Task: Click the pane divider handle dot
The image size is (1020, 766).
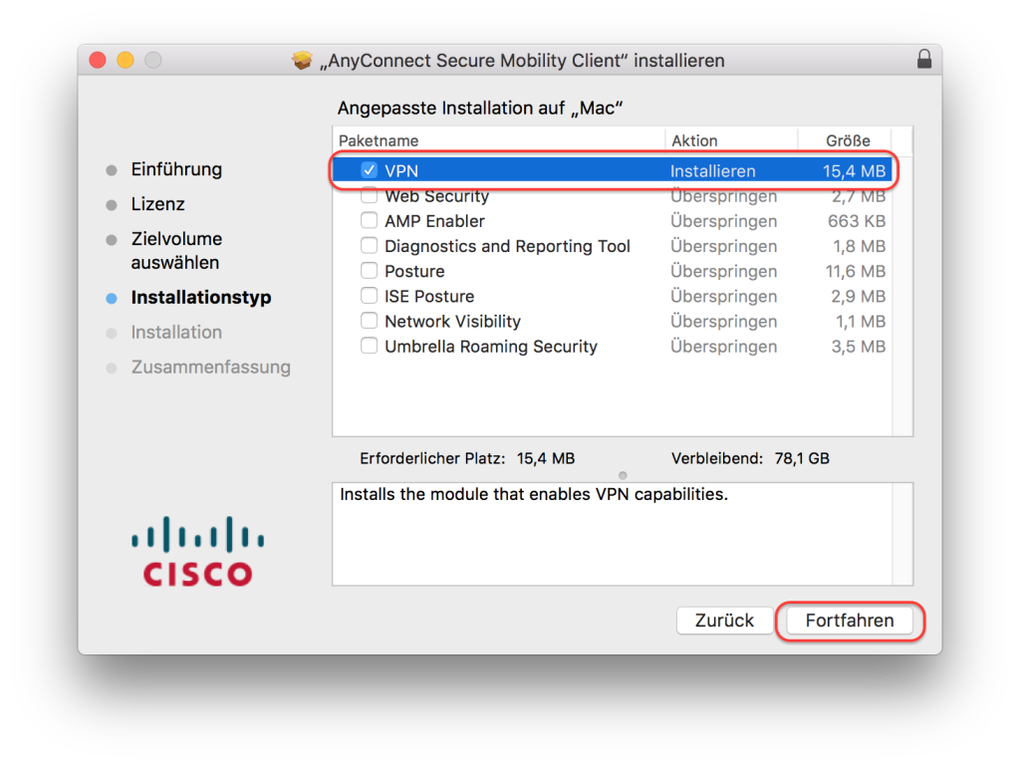Action: pos(623,475)
